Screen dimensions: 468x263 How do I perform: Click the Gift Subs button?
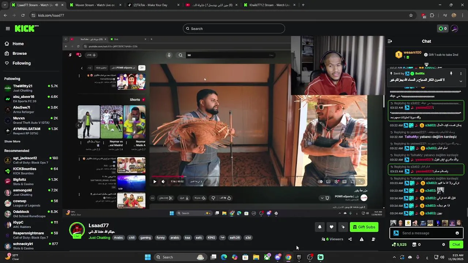364,227
